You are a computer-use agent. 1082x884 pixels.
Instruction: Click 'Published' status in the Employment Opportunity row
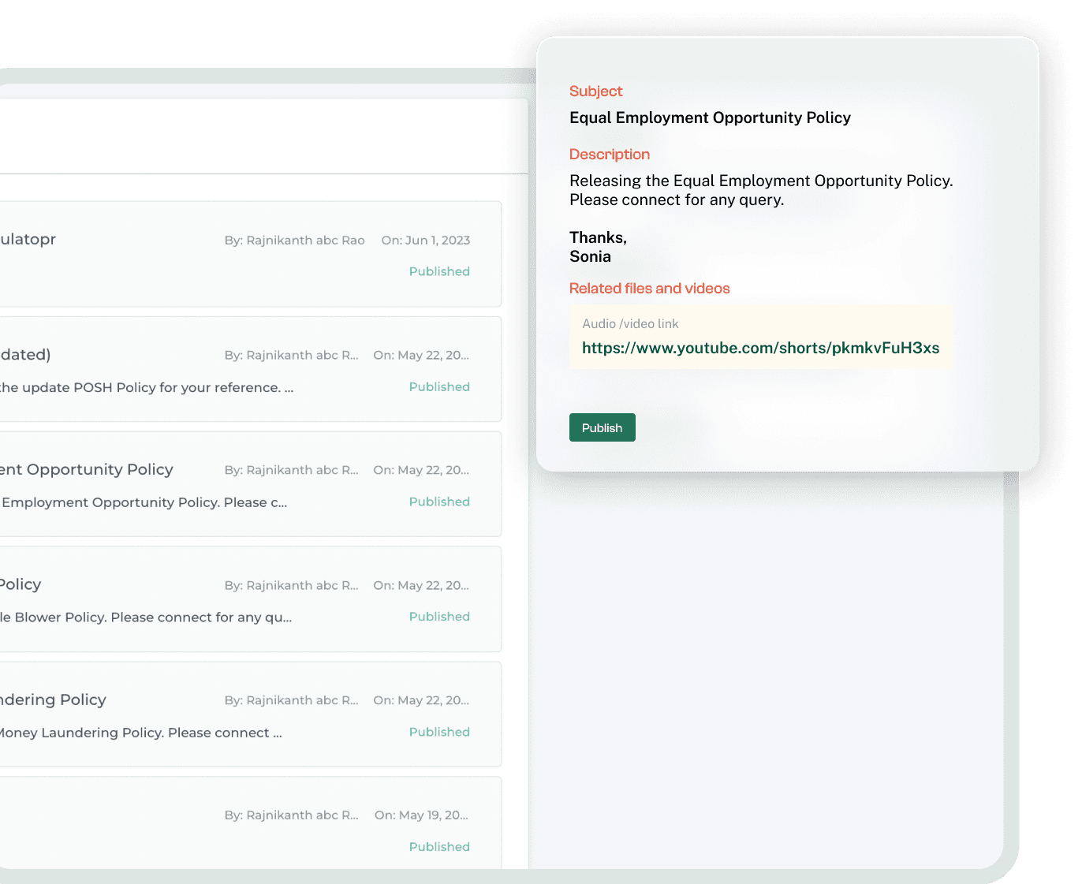point(439,502)
